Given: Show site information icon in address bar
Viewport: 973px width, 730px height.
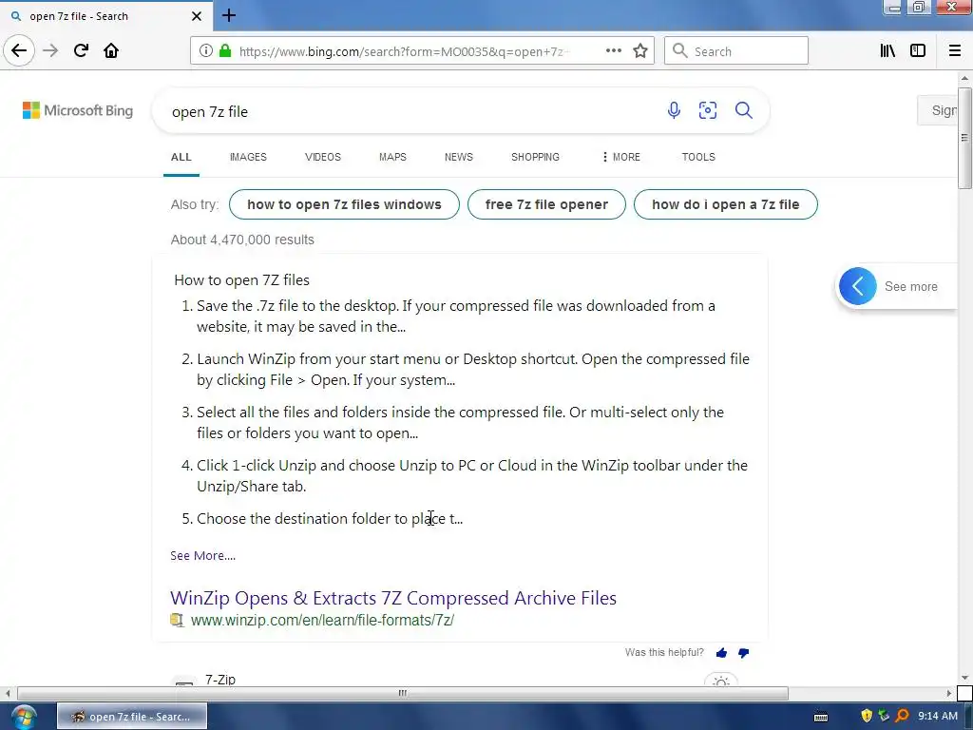Looking at the screenshot, I should tap(206, 51).
